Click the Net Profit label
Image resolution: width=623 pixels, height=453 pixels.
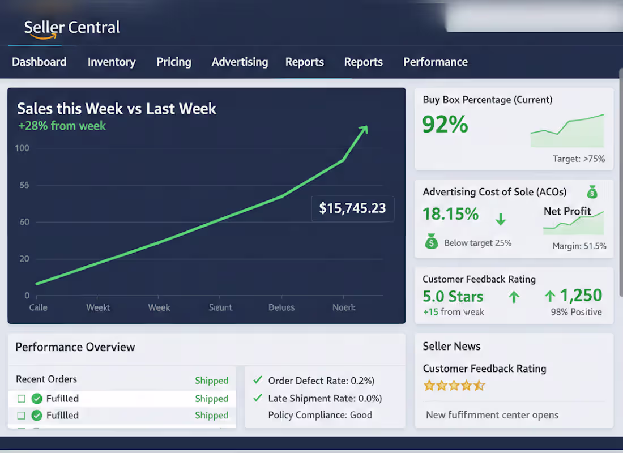[567, 211]
